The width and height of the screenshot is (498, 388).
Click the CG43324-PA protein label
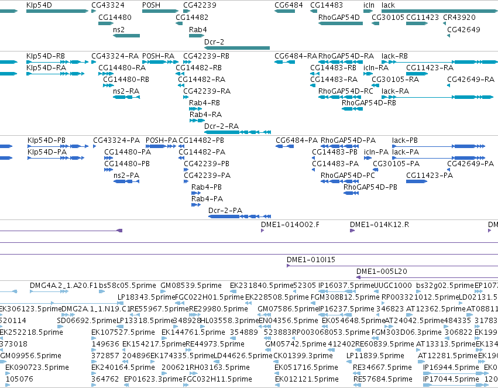pos(116,140)
